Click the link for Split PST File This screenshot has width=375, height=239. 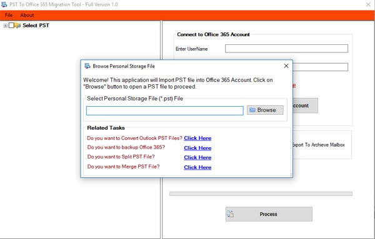[197, 158]
